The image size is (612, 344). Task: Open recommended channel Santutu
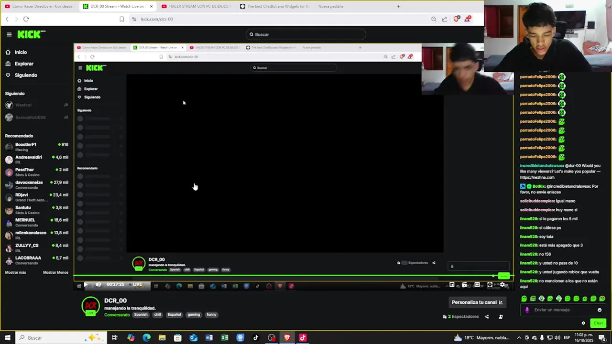point(36,210)
